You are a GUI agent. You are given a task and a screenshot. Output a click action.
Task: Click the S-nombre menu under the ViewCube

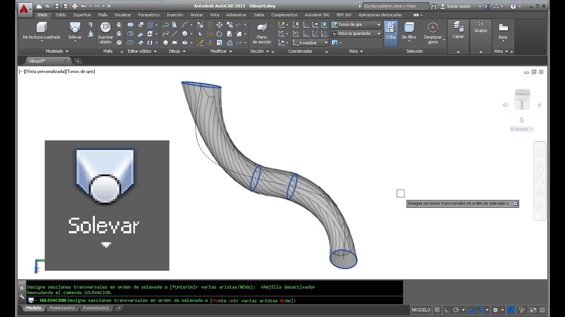click(x=521, y=129)
